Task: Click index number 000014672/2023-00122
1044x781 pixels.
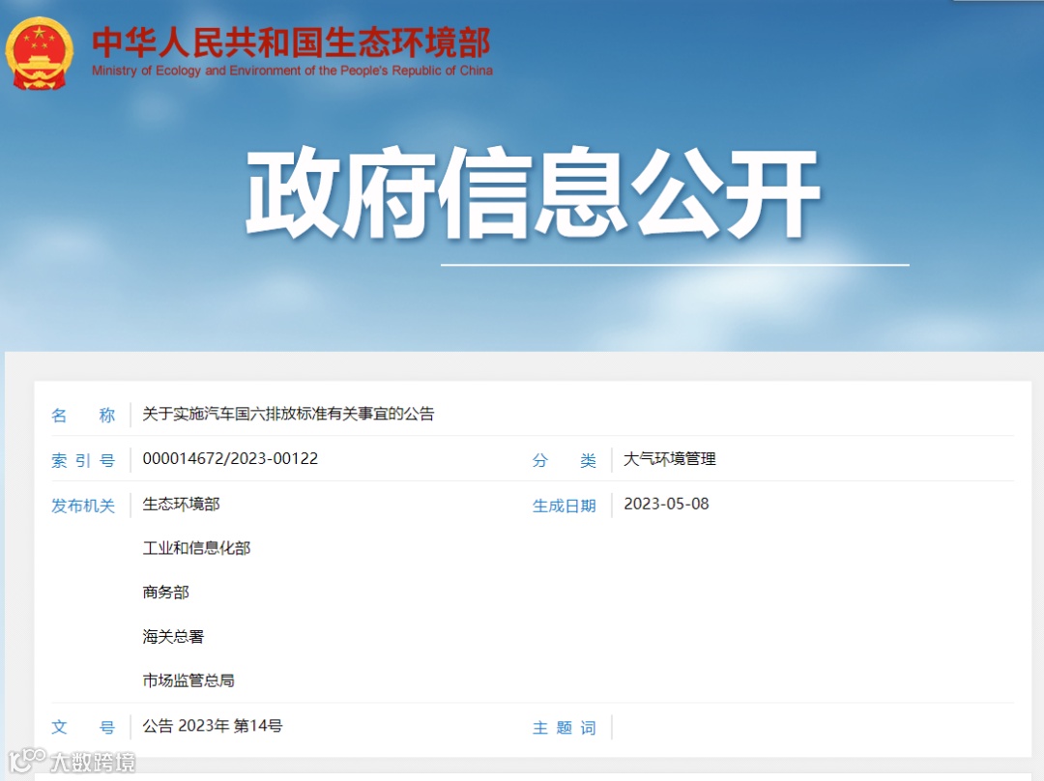Action: [230, 459]
